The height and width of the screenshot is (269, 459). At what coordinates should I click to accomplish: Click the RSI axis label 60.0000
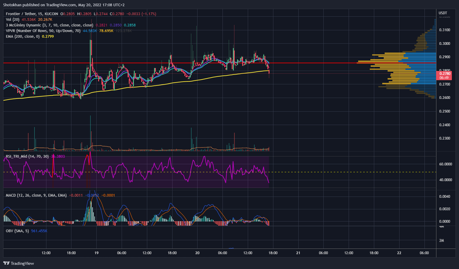(446, 164)
